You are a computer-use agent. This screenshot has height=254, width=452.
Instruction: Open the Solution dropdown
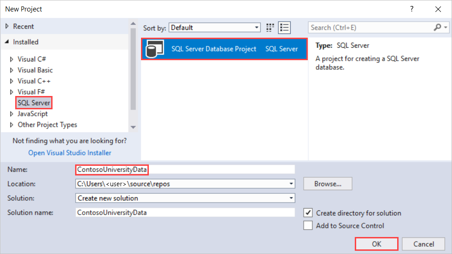click(x=291, y=198)
